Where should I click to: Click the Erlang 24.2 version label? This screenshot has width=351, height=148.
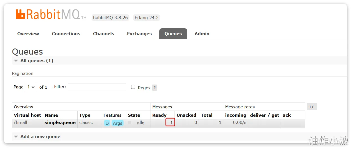click(x=147, y=17)
